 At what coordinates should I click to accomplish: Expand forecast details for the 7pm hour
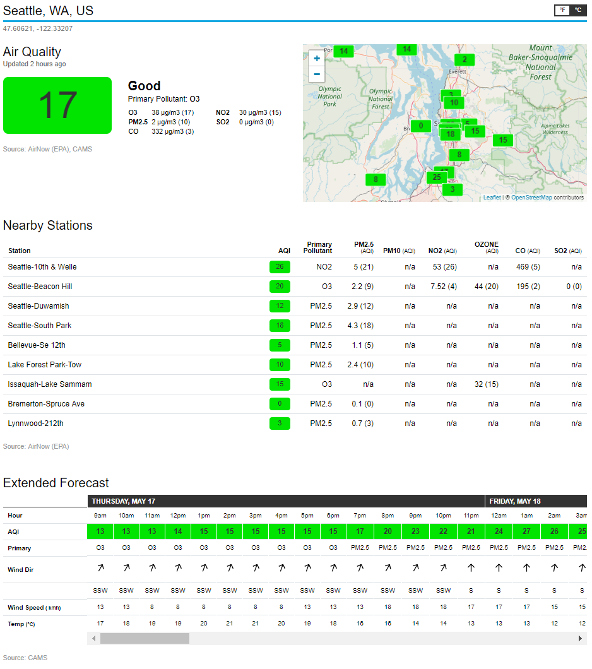(x=360, y=516)
